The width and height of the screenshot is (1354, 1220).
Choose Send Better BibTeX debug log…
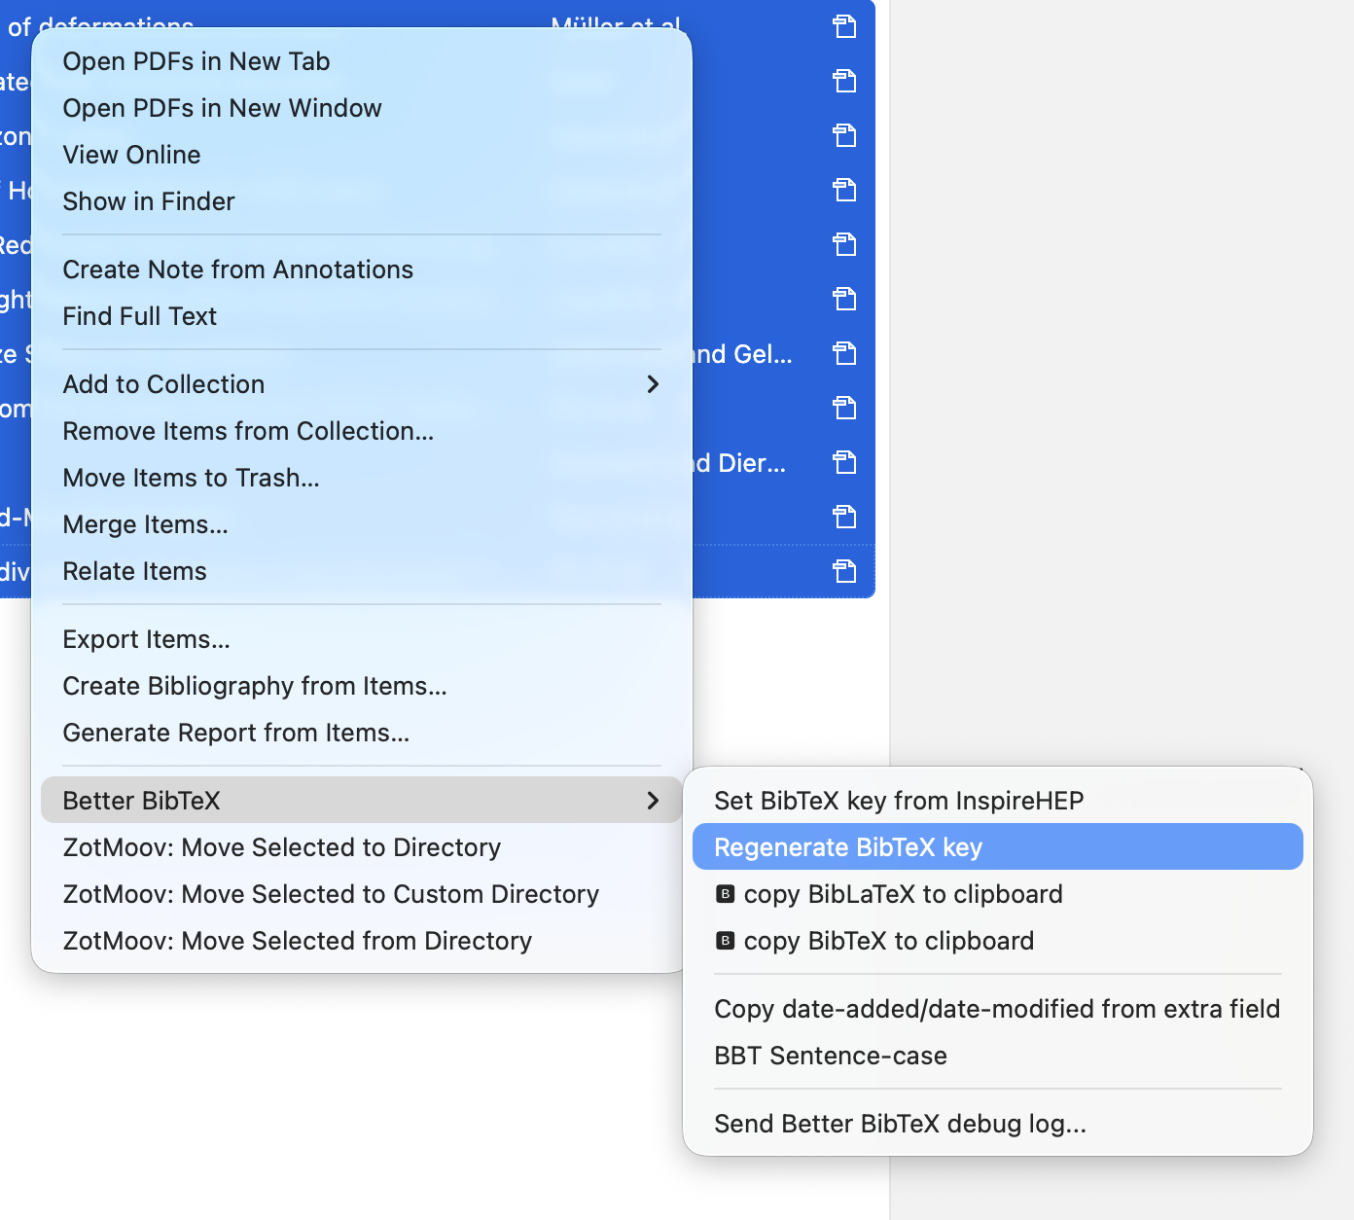click(x=998, y=1124)
